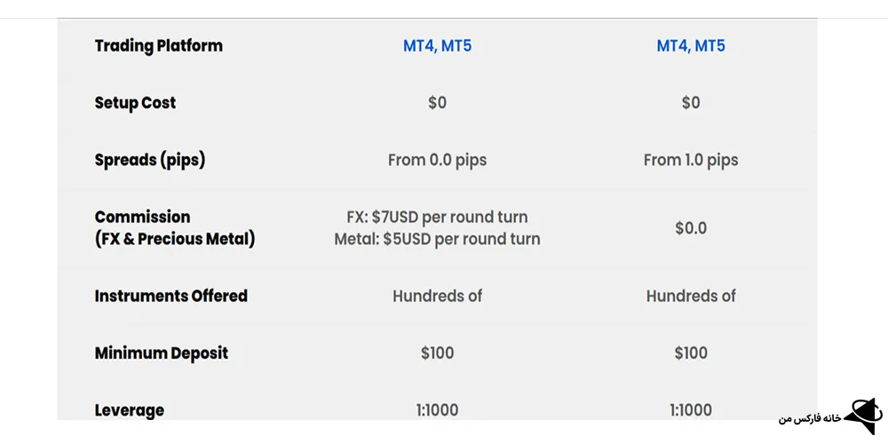Click 1:1000 leverage in the 0.0 pips column

tap(437, 410)
